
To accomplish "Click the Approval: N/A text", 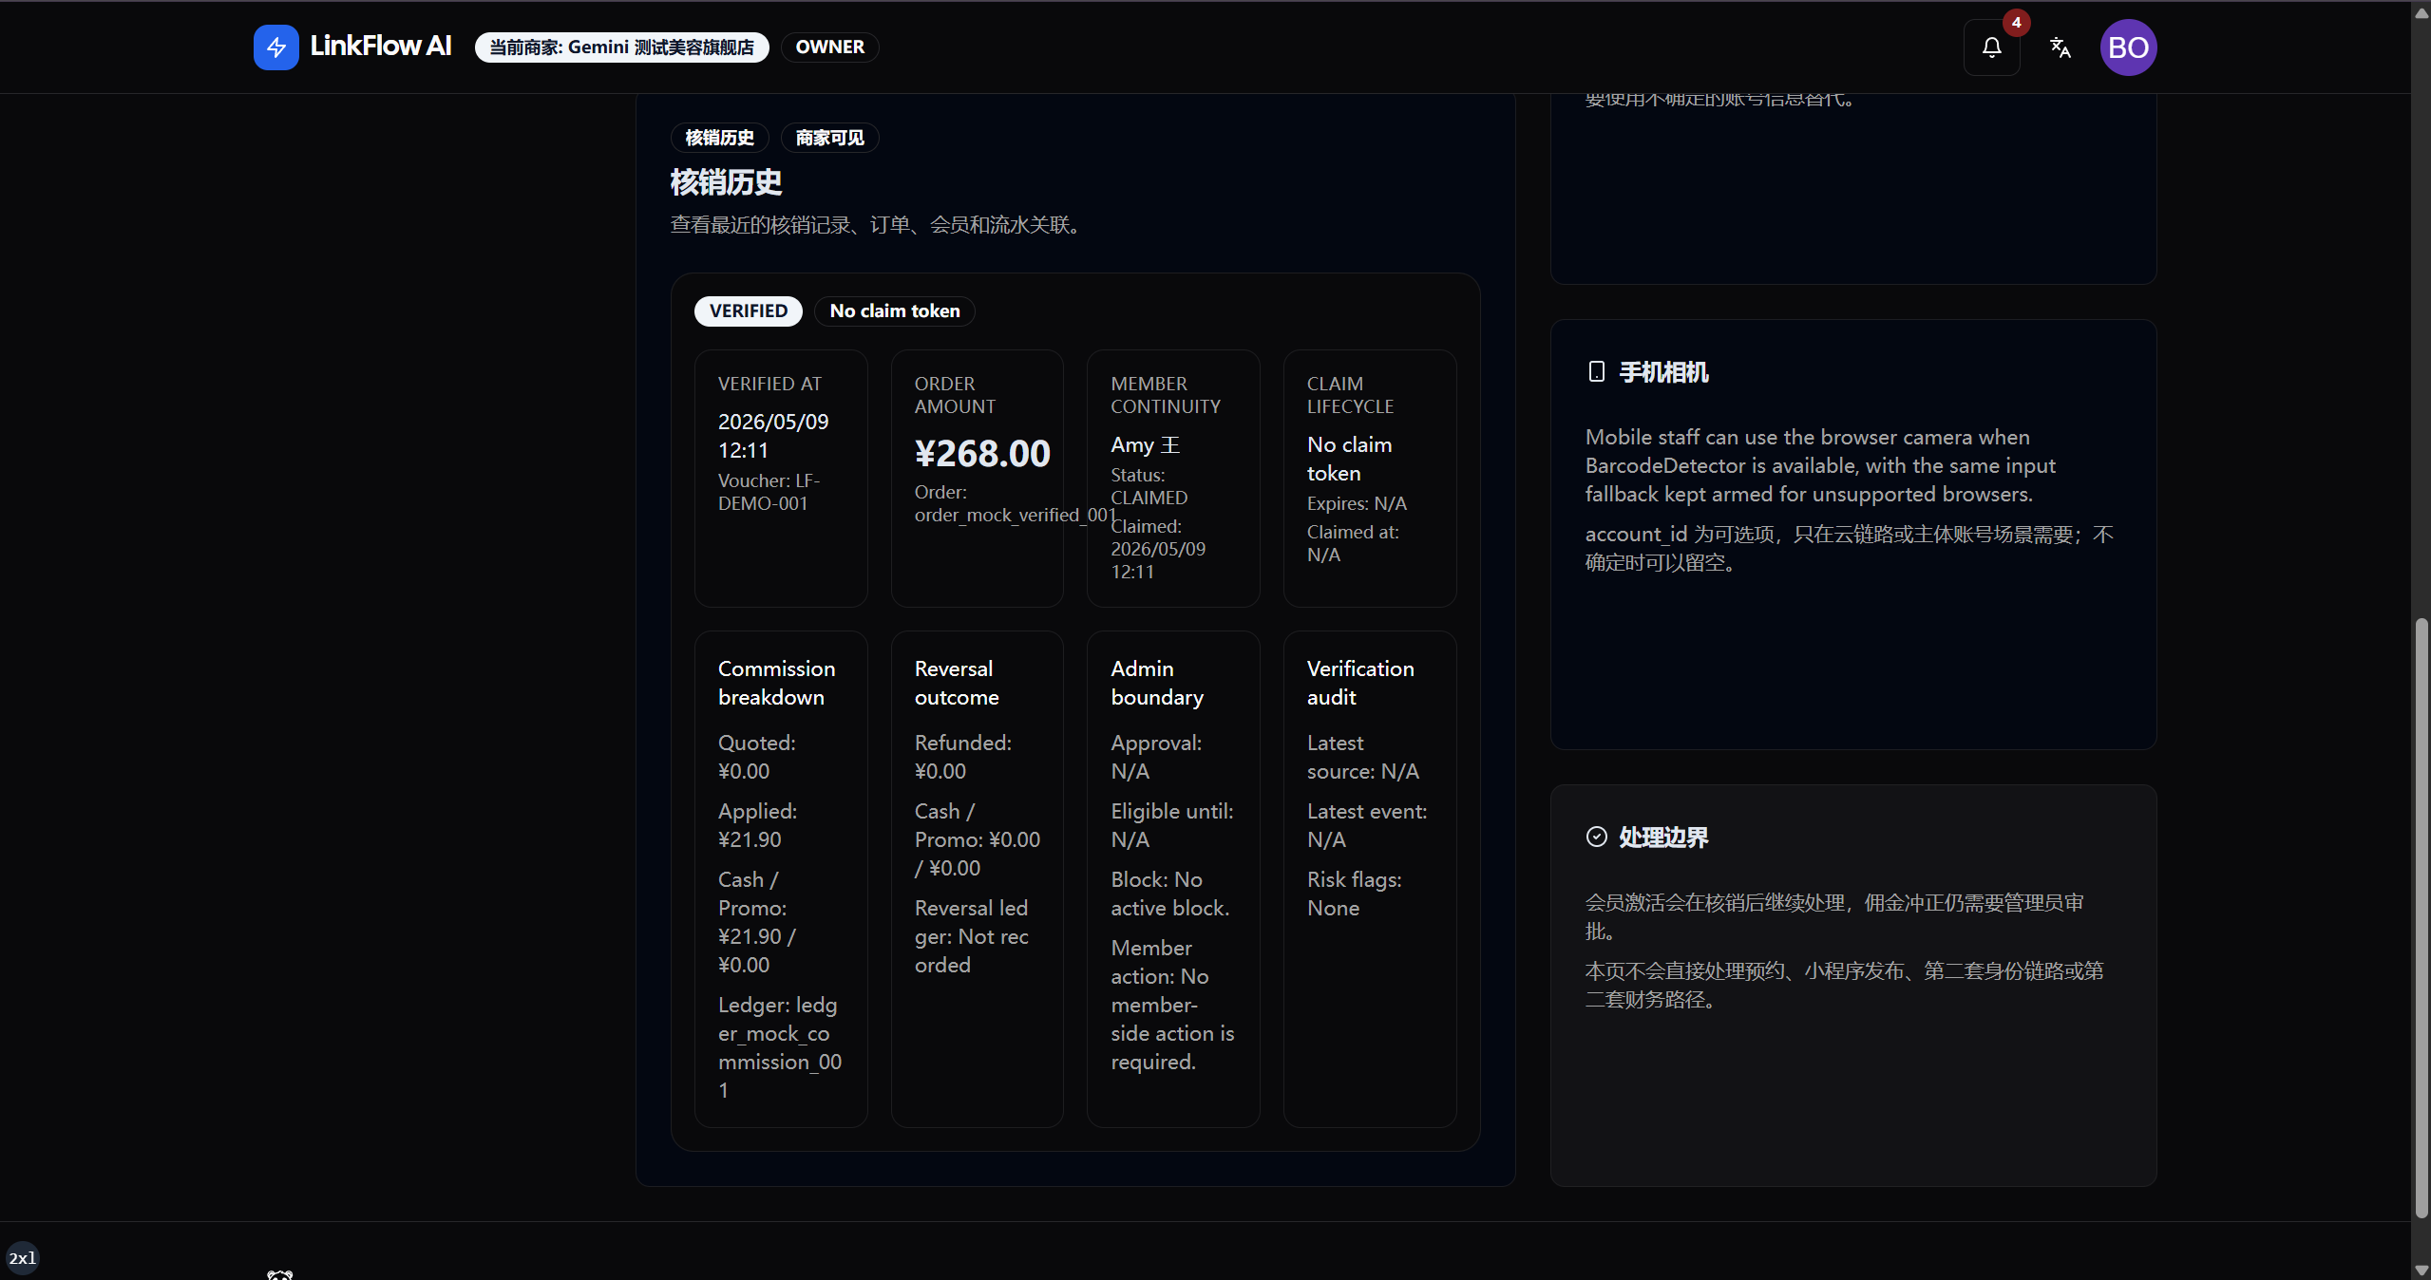I will pyautogui.click(x=1156, y=757).
